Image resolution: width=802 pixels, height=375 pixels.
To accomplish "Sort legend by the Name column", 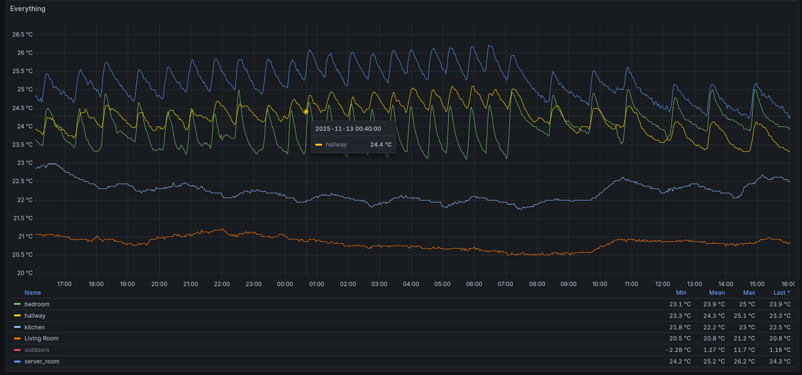I will pyautogui.click(x=33, y=293).
